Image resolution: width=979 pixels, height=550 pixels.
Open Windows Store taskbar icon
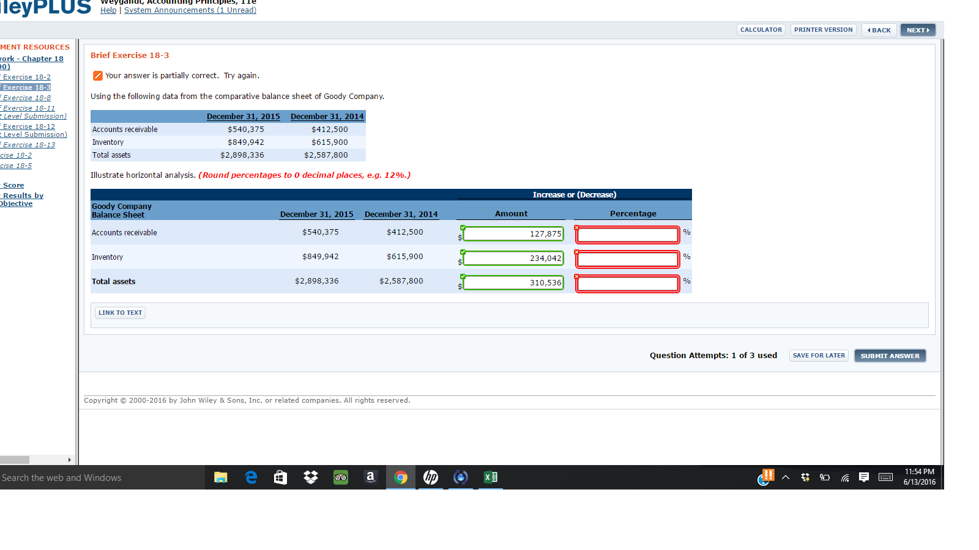click(280, 477)
